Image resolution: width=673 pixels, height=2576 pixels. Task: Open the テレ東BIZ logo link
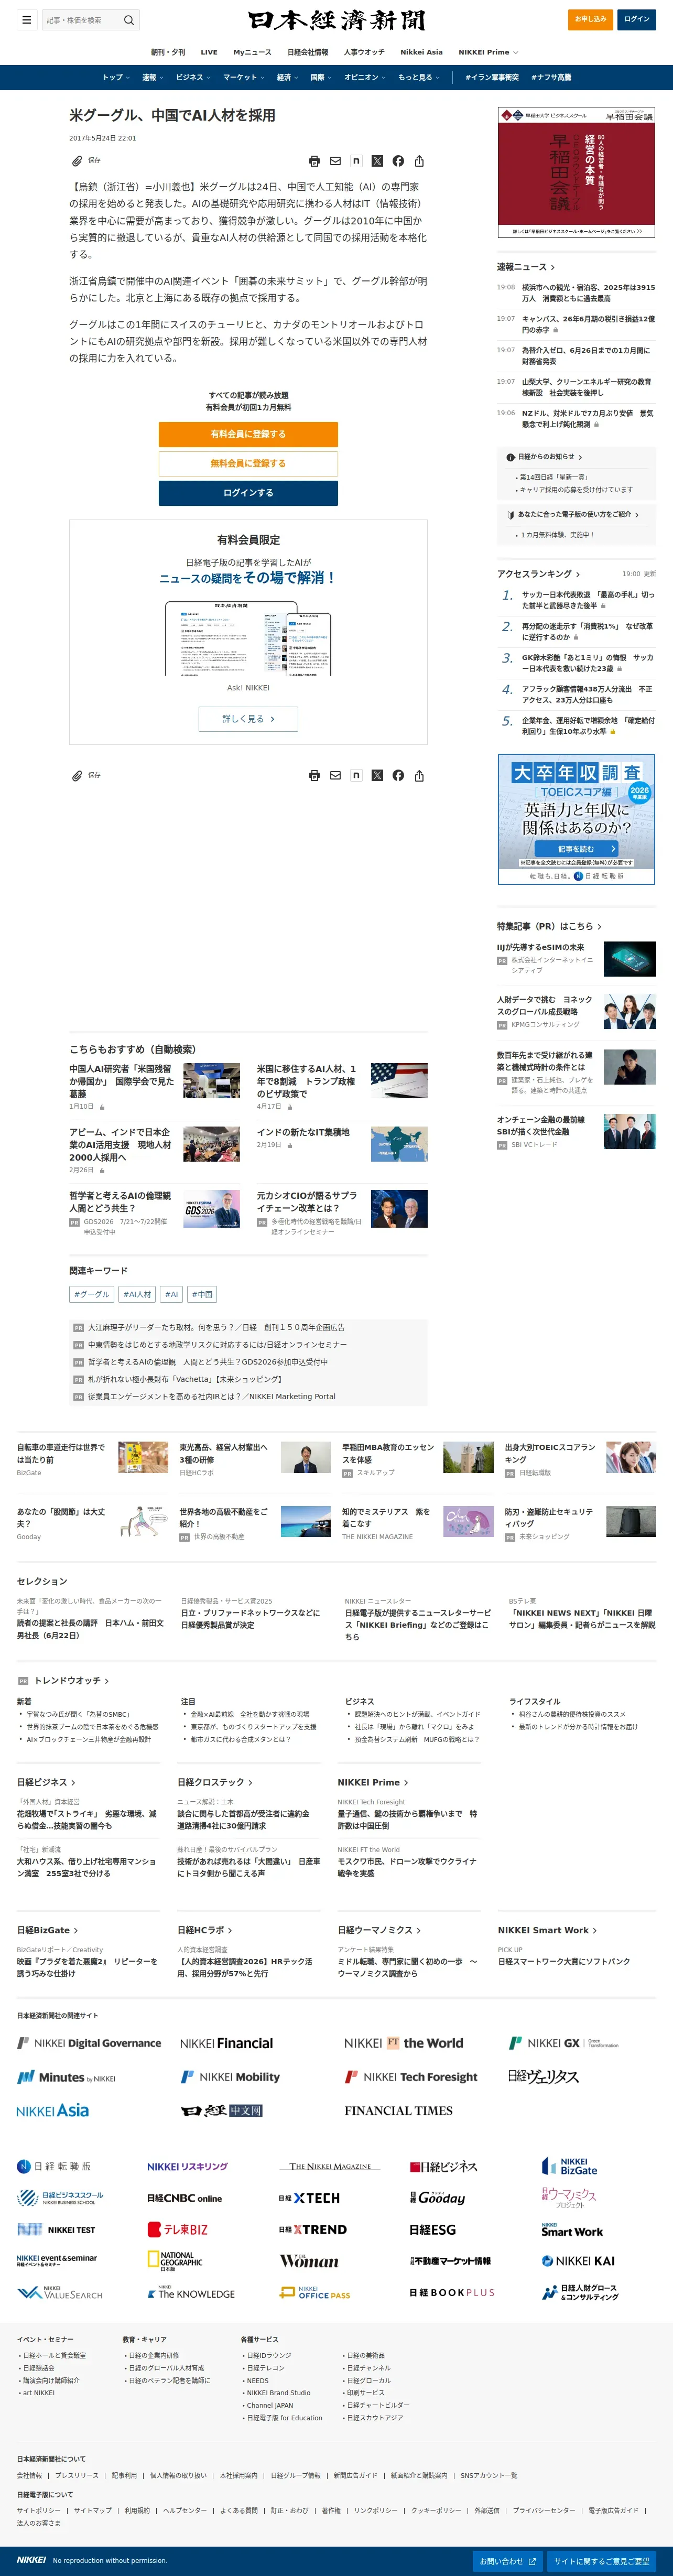pyautogui.click(x=178, y=2229)
